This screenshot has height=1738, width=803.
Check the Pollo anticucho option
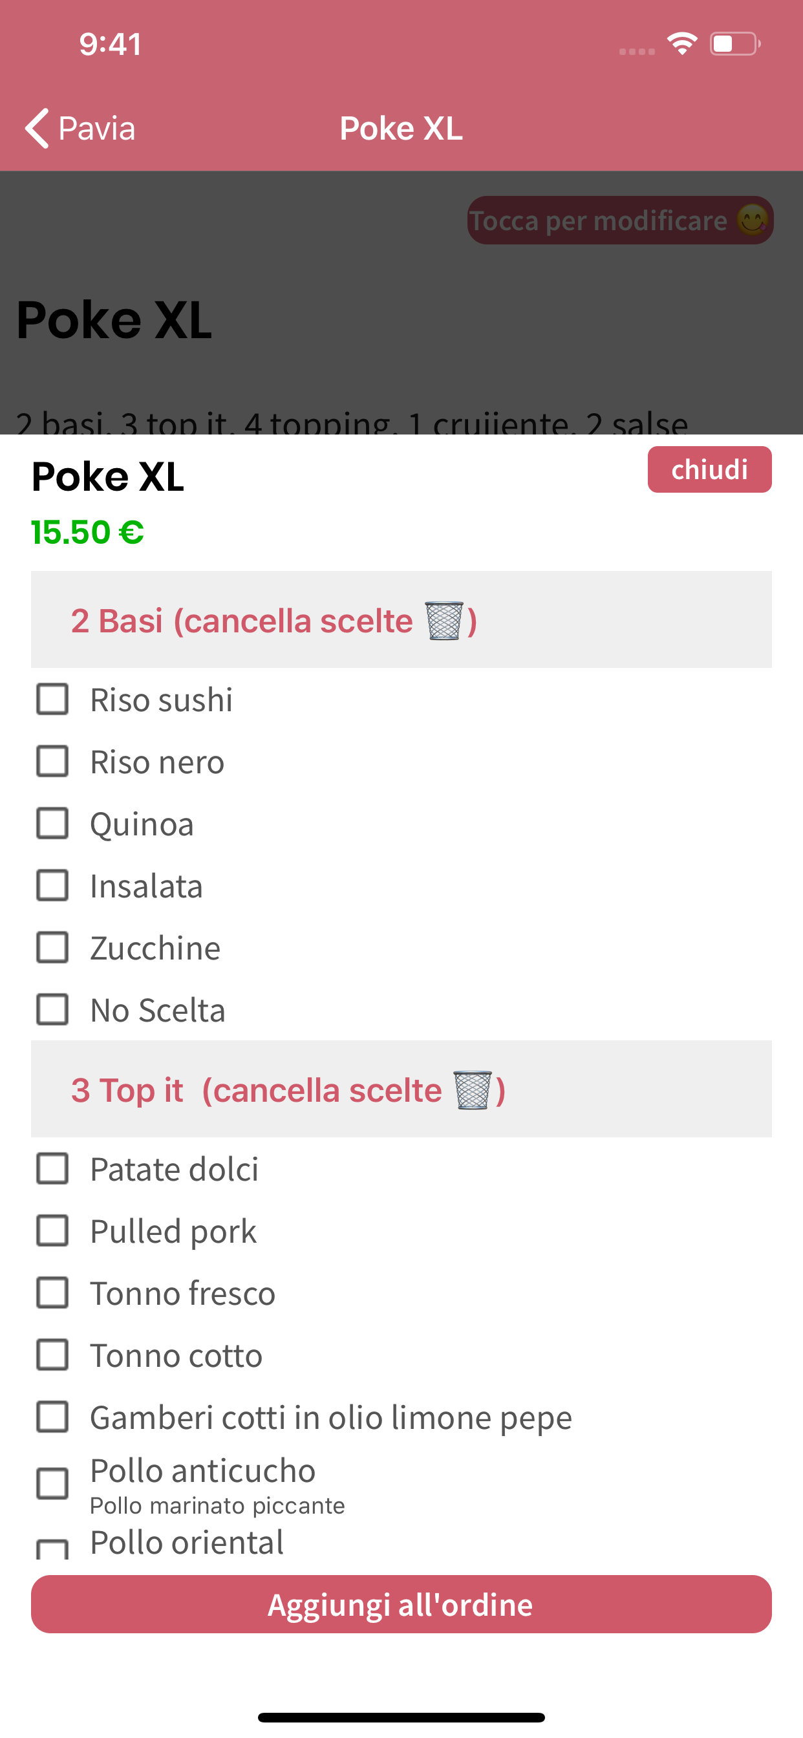[x=52, y=1484]
